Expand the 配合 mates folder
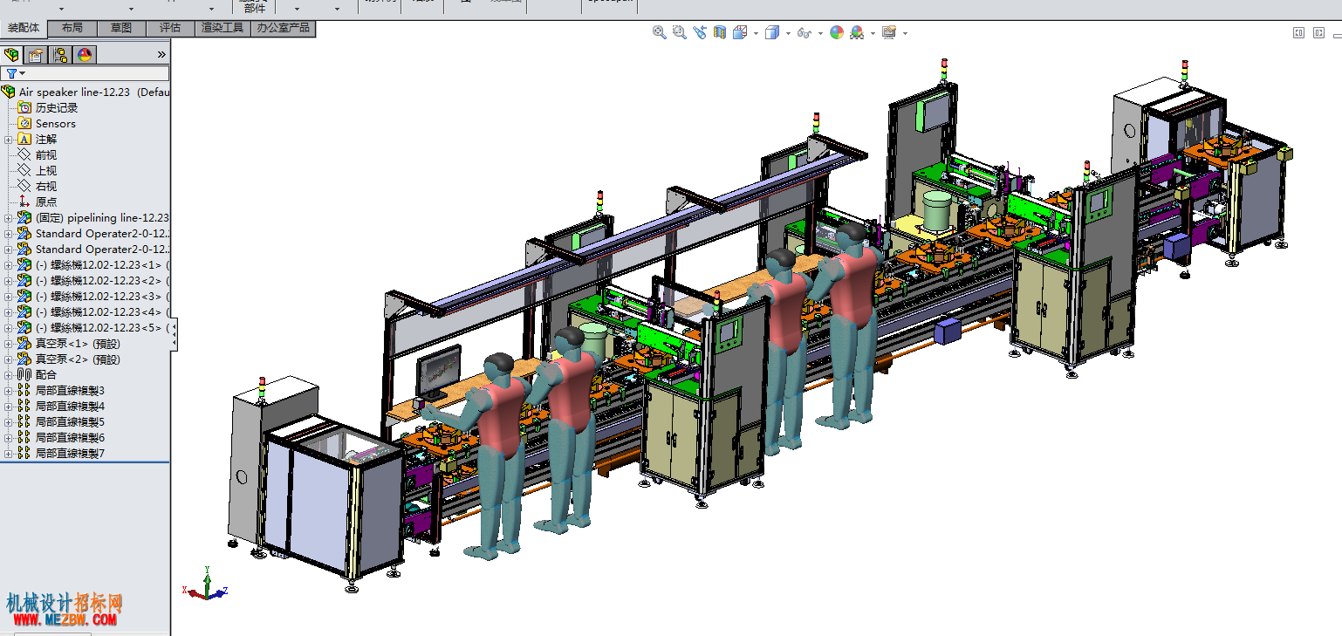This screenshot has width=1342, height=636. click(9, 375)
